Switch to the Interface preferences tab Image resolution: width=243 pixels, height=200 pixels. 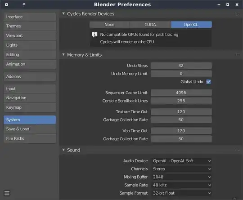(30, 17)
